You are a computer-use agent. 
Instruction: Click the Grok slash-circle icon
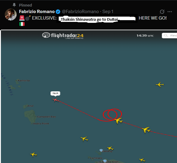(x=162, y=12)
